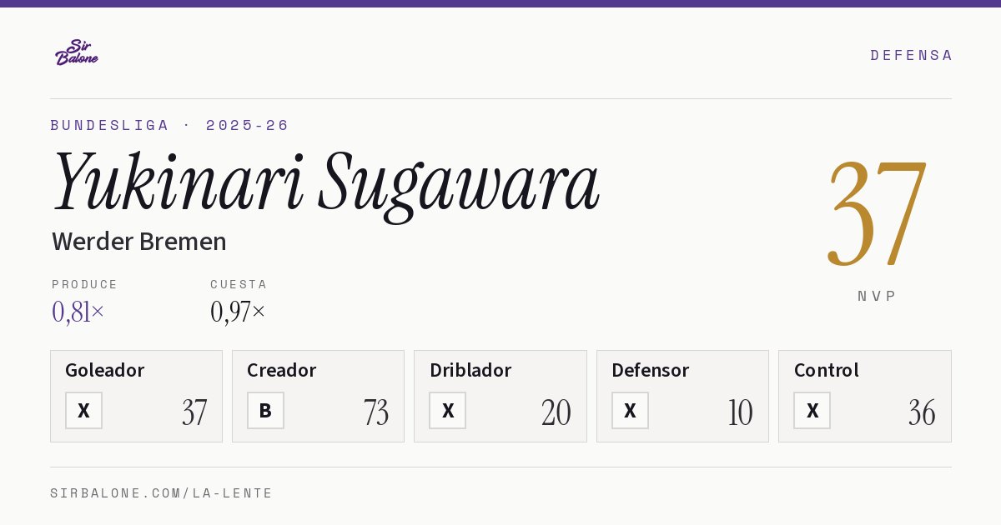Click the 'BUNDESLIGA · 2025-26' league text
Image resolution: width=1001 pixels, height=525 pixels.
coord(169,125)
